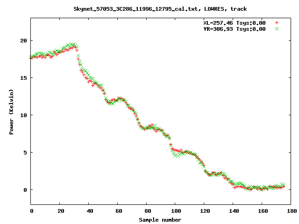Click the y-axis tick label 15
The width and height of the screenshot is (299, 224).
(24, 78)
